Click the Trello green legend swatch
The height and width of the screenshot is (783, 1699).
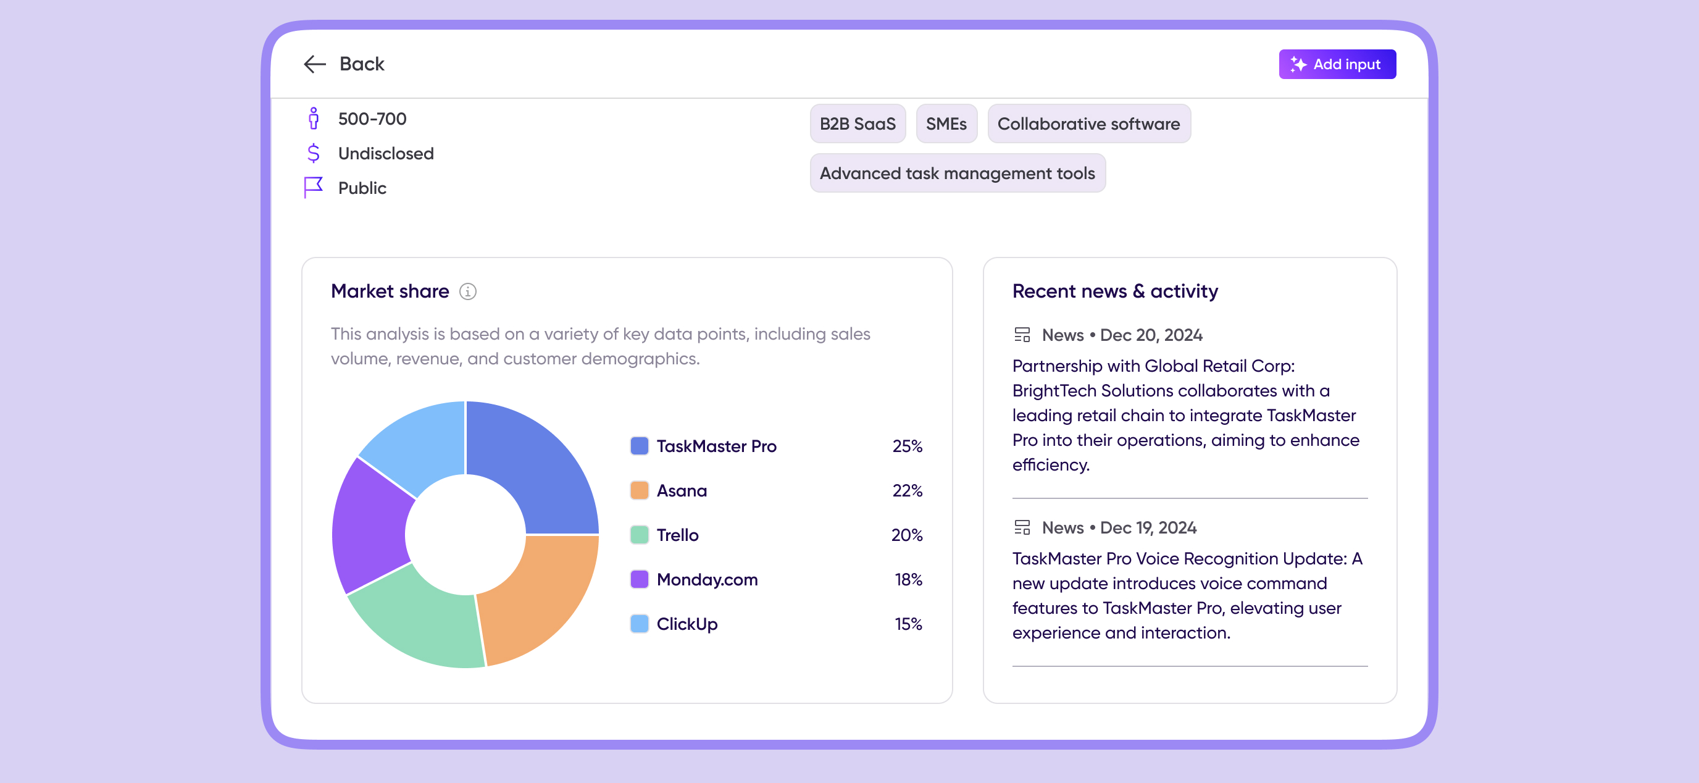639,534
